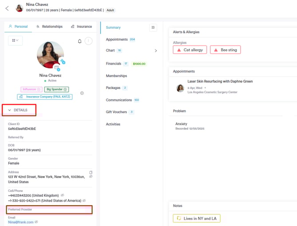Viewport: 297px width, 226px height.
Task: Click the notification bell icon
Action: coord(80,41)
